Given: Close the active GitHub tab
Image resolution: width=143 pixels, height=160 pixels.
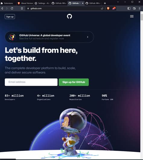Looking at the screenshot, I should click(83, 3).
